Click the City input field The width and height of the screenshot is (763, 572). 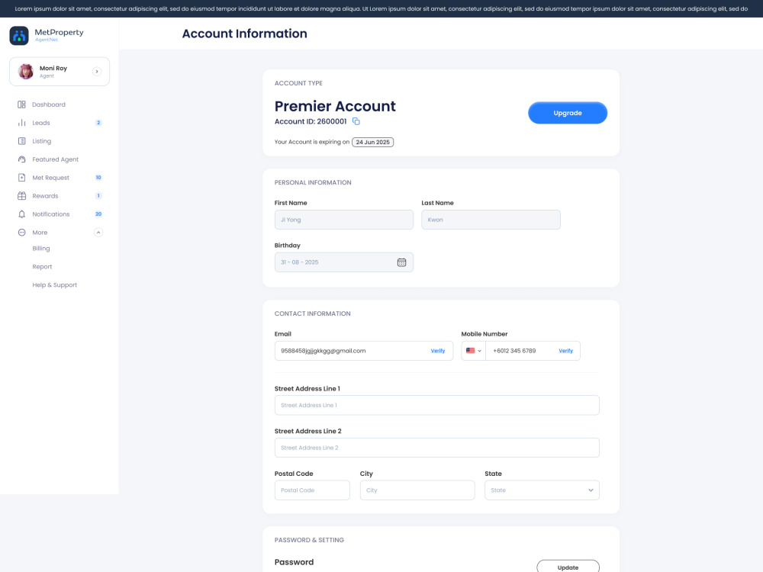click(x=417, y=490)
